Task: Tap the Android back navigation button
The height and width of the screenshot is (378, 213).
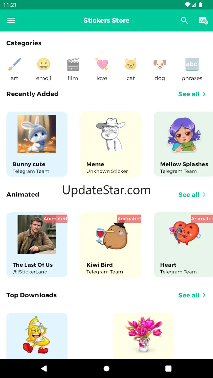Action: (44, 368)
